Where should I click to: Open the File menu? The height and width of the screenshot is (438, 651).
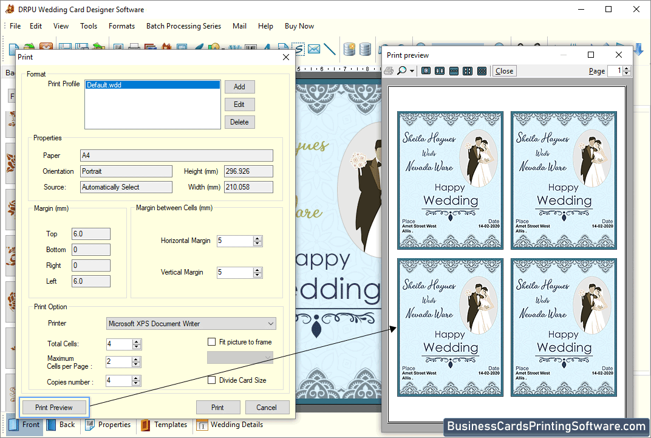tap(15, 26)
